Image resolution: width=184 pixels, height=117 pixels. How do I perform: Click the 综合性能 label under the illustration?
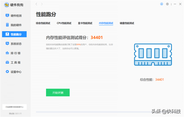tap(147, 80)
